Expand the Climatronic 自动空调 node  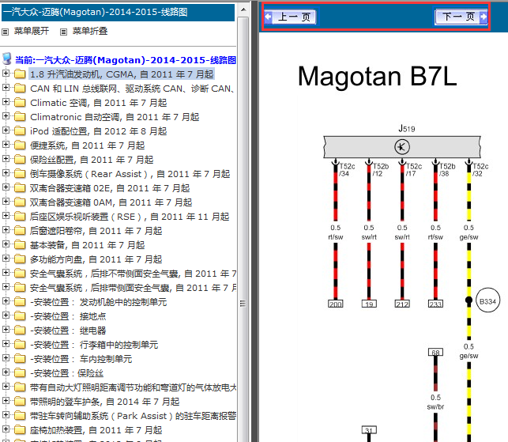click(x=6, y=116)
